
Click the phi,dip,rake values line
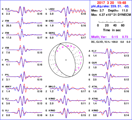[x=110, y=6]
